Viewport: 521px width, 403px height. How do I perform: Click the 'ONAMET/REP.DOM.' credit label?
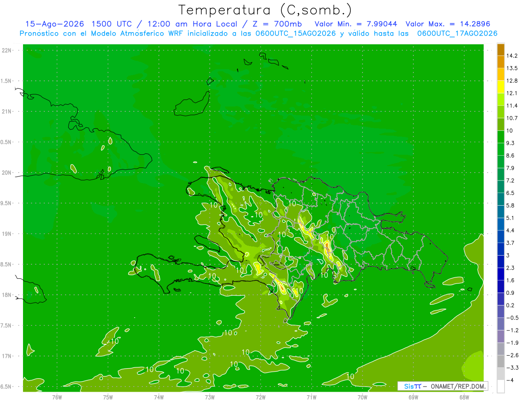pyautogui.click(x=458, y=386)
